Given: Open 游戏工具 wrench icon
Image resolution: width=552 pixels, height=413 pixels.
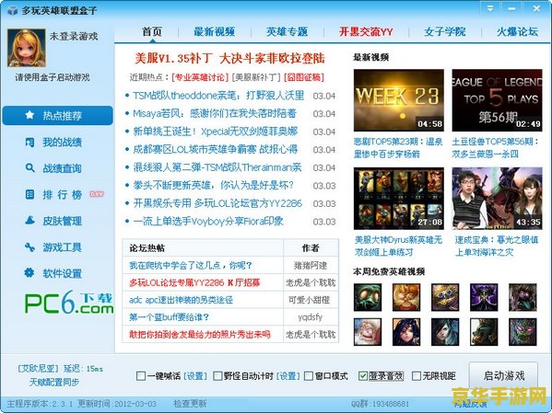Looking at the screenshot, I should [29, 247].
